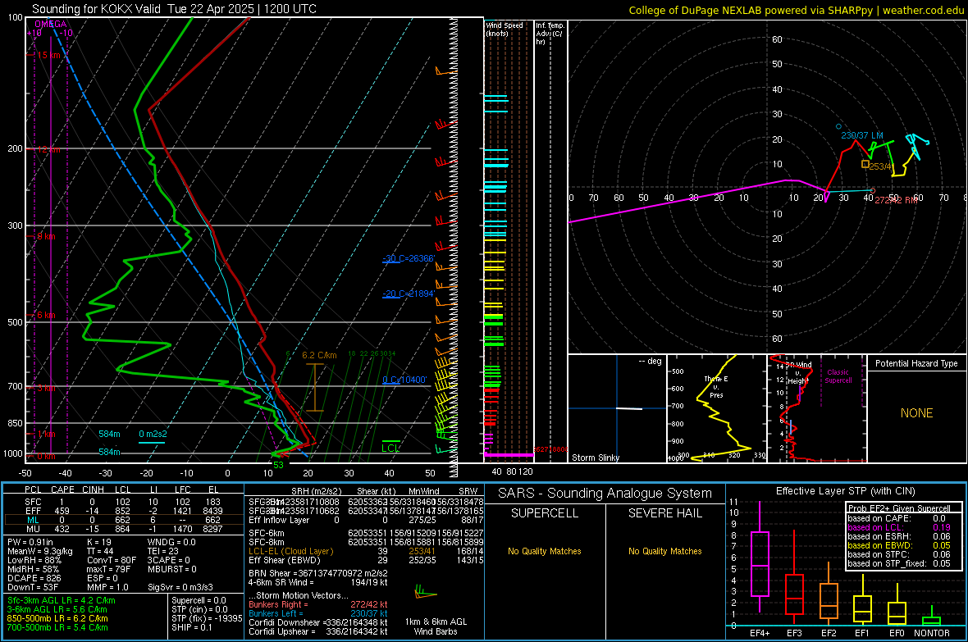Click the 12 km height marker

tap(48, 150)
